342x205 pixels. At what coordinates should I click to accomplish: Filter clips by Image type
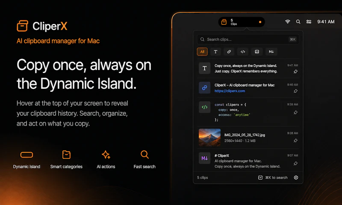click(257, 52)
